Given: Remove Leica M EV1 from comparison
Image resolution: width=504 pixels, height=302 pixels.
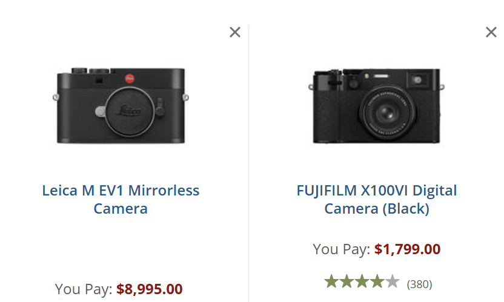Looking at the screenshot, I should tap(235, 32).
